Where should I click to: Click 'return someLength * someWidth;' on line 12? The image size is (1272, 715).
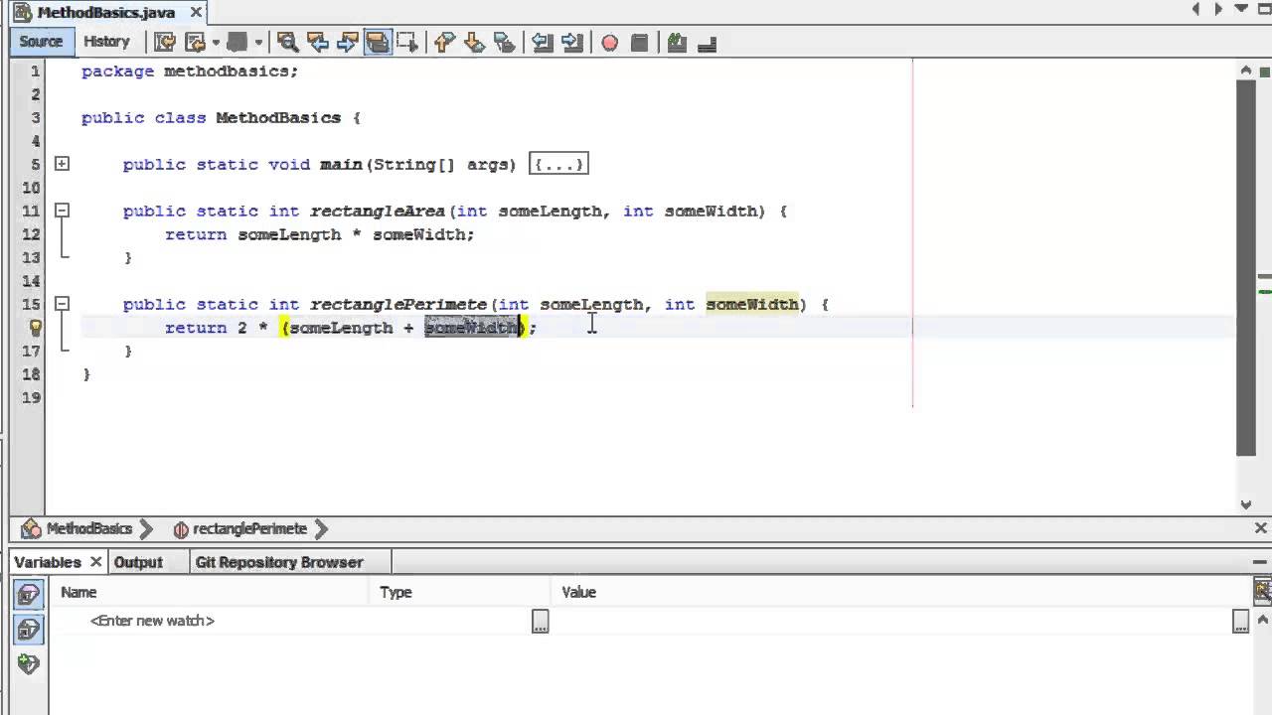tap(320, 234)
